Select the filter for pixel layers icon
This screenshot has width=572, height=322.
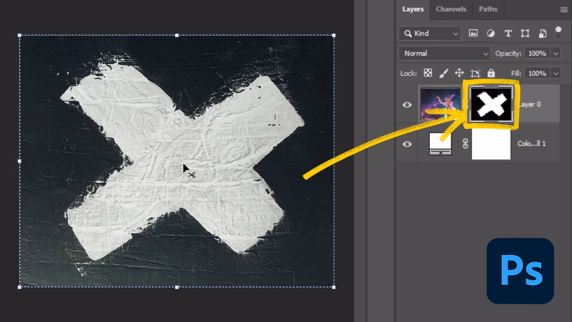473,33
